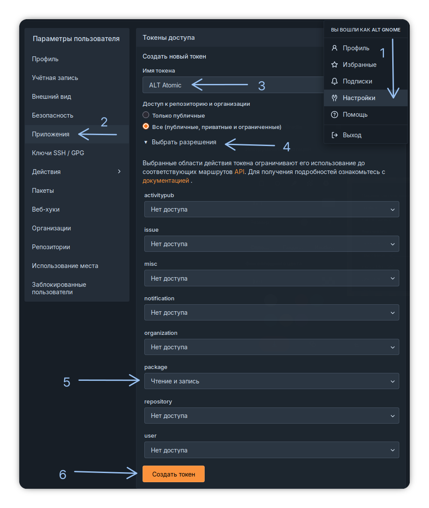Click the chevron arrow beside Действия
This screenshot has width=429, height=508.
coord(119,172)
